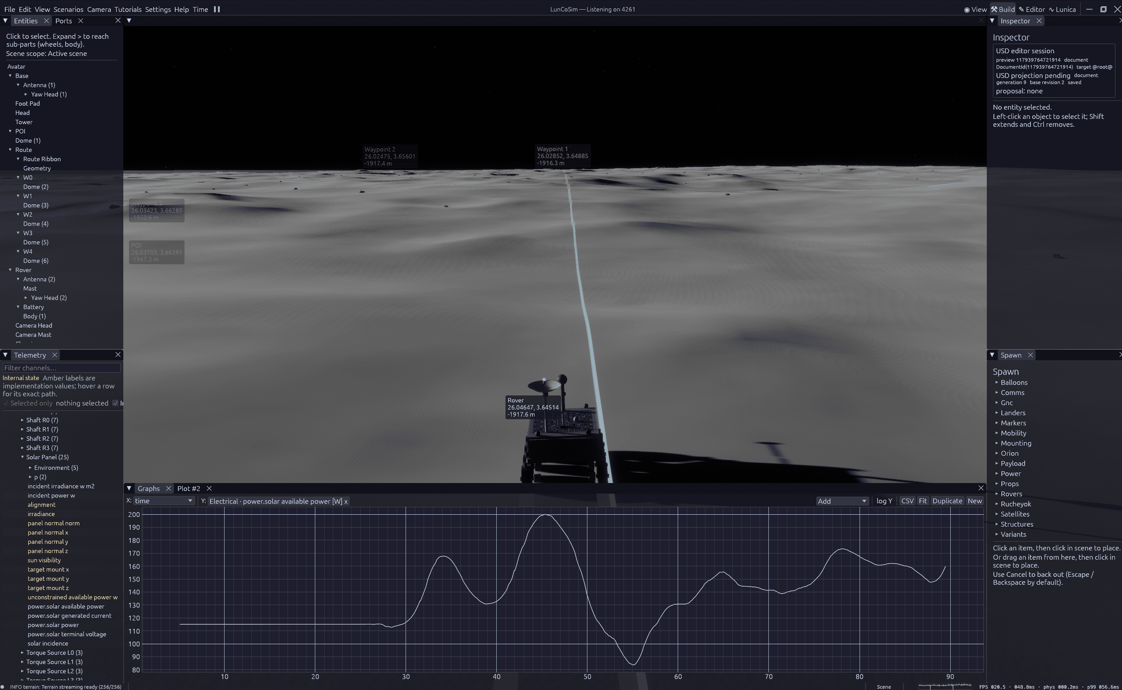Close the Spawn tab with its X
The height and width of the screenshot is (690, 1122).
pyautogui.click(x=1030, y=354)
